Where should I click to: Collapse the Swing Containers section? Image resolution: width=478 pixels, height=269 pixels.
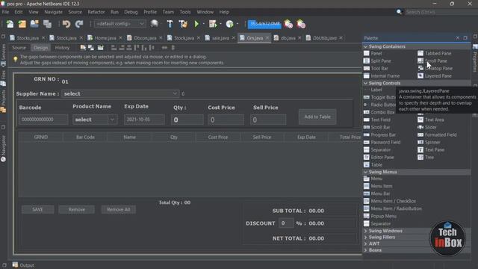[x=365, y=46]
